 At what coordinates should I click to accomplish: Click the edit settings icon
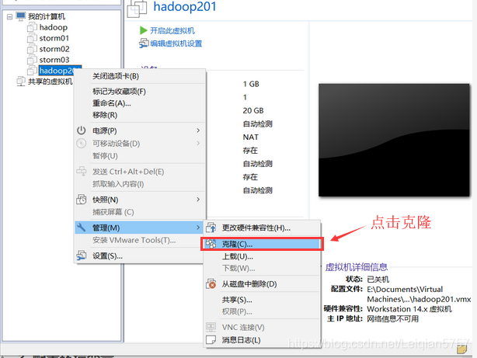[144, 43]
